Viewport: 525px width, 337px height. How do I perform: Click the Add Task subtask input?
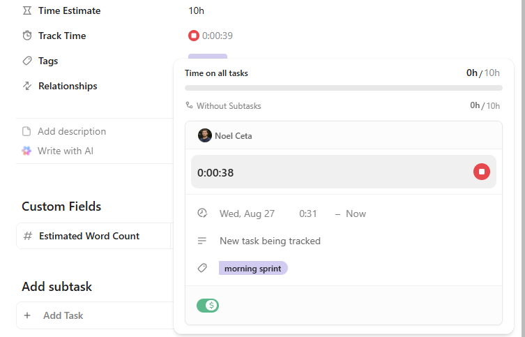[x=63, y=315]
